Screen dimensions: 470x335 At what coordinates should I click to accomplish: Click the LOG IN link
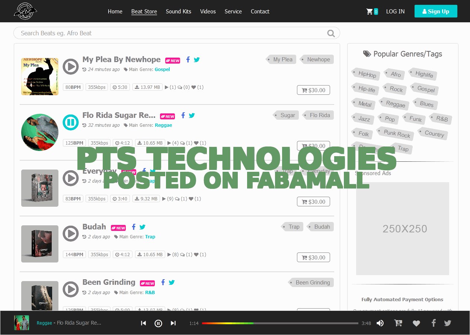pos(395,12)
